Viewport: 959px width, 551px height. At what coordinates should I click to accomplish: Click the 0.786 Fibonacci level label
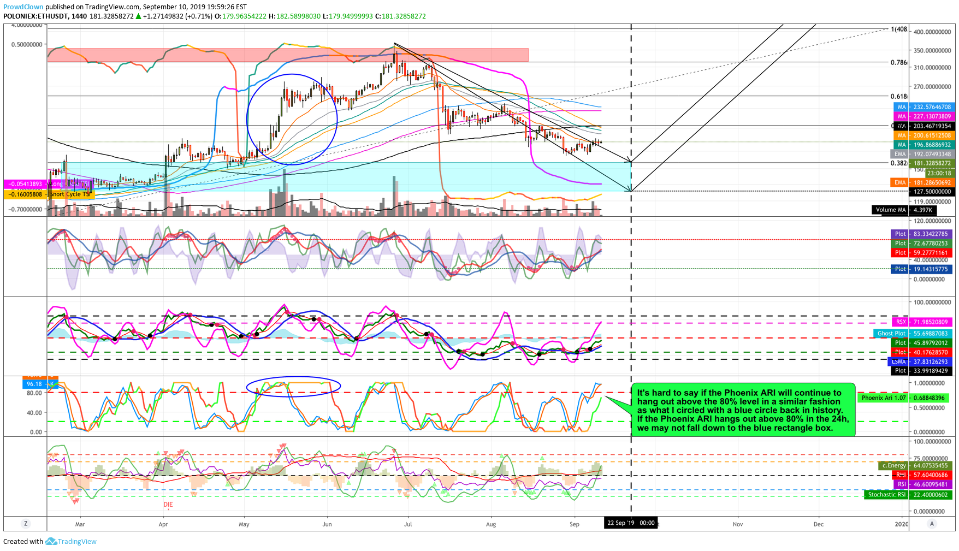coord(899,62)
